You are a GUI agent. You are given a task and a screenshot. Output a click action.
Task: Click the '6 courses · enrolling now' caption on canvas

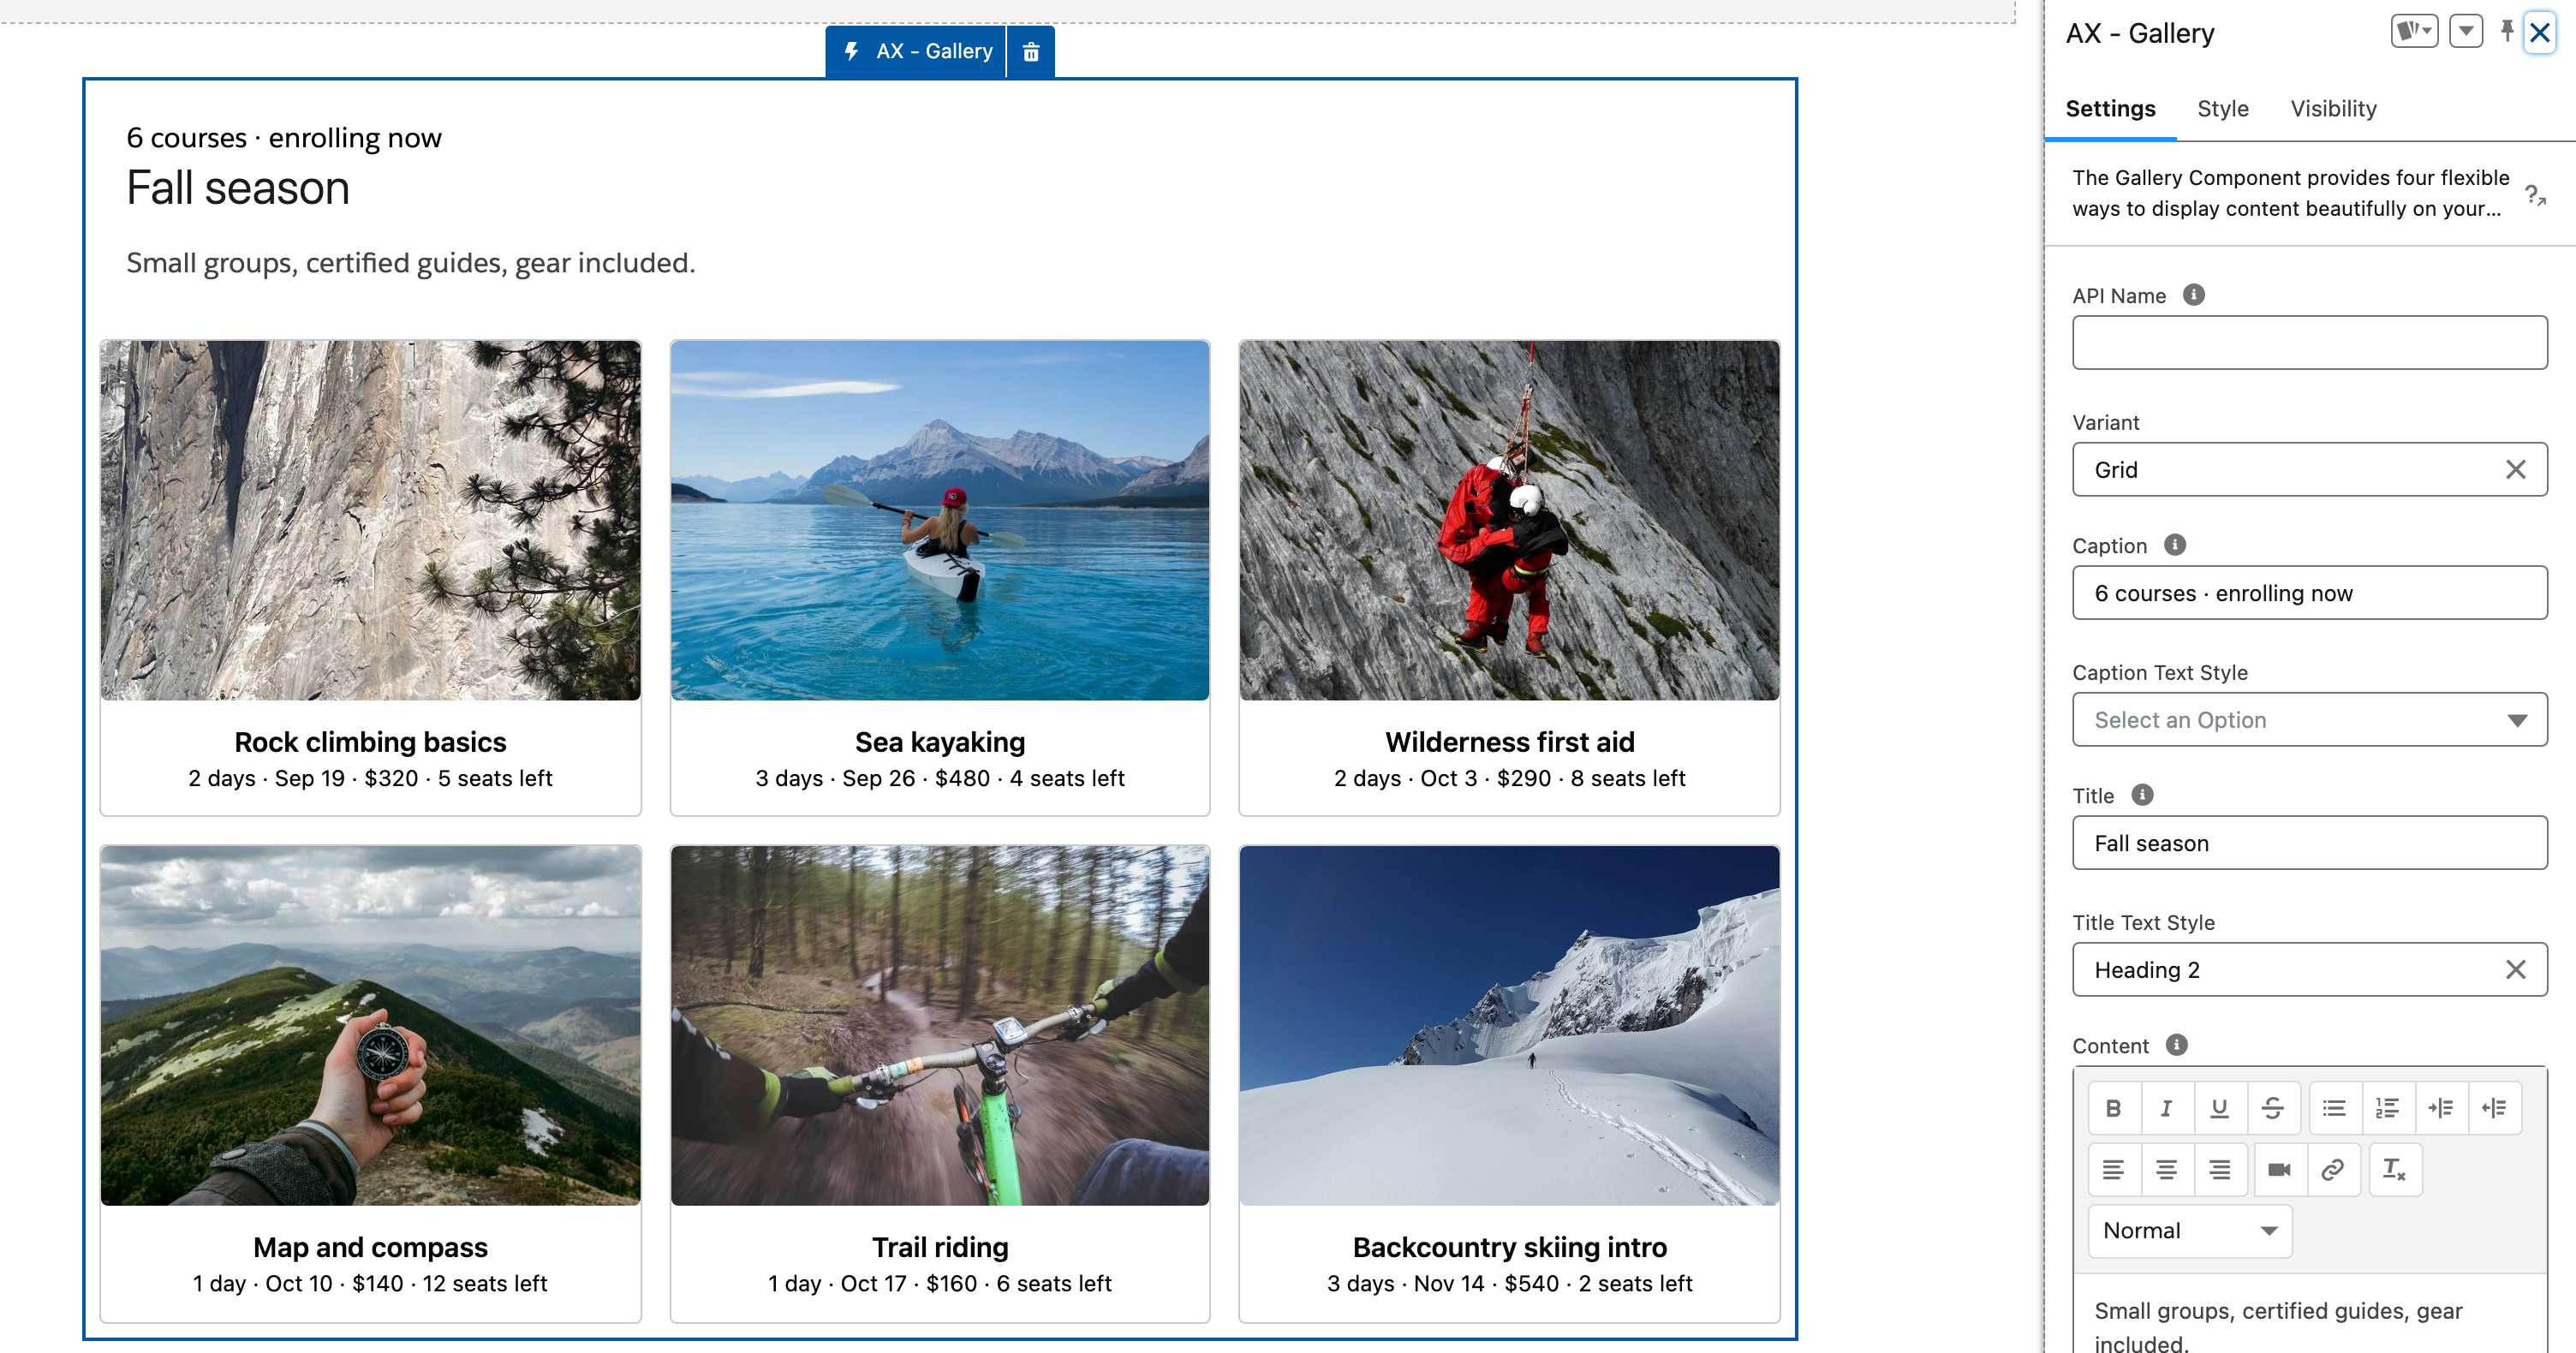(284, 138)
